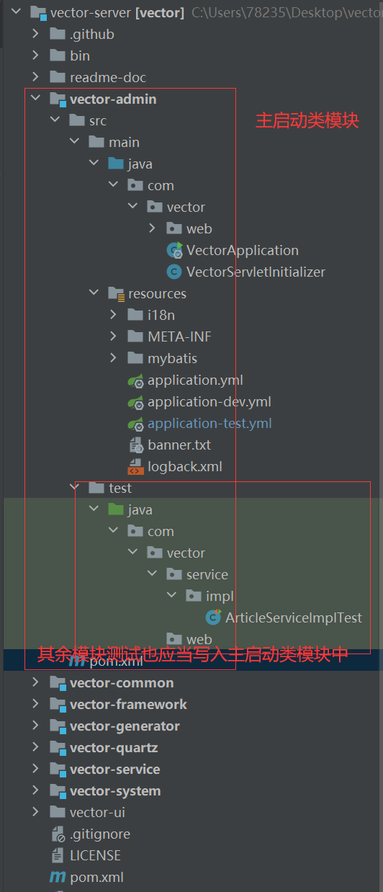This screenshot has height=892, width=383.
Task: Collapse the test directory
Action: pos(74,489)
